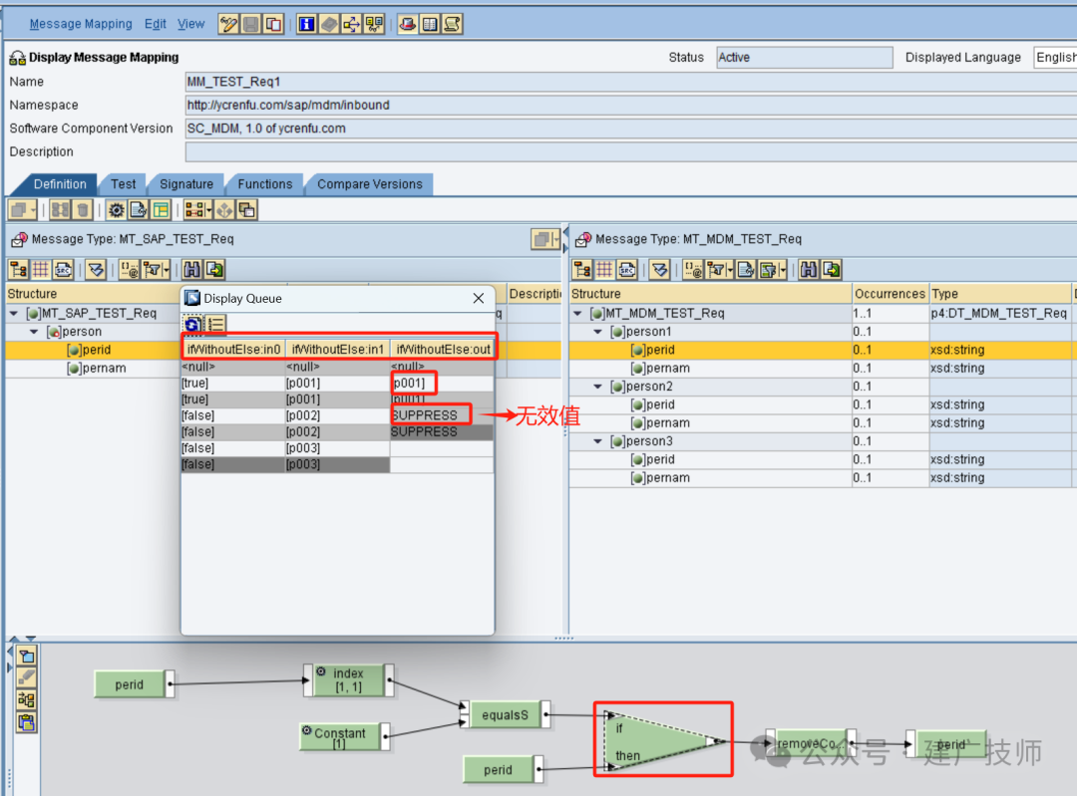This screenshot has height=796, width=1077.
Task: Click binoculars search icon in source toolbar
Action: (x=192, y=270)
